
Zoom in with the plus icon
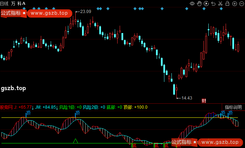(x=234, y=4)
